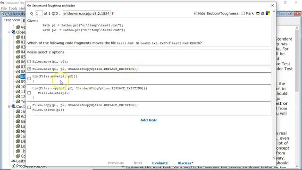Screen dimensions: 302x170
Task: Select the highlighted 08 tree row
Action: [23, 76]
